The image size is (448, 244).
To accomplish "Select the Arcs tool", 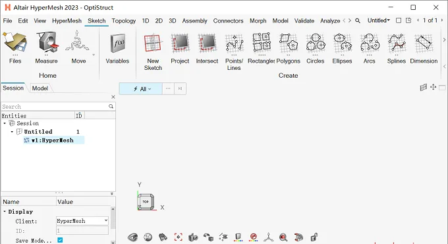I will click(x=369, y=47).
